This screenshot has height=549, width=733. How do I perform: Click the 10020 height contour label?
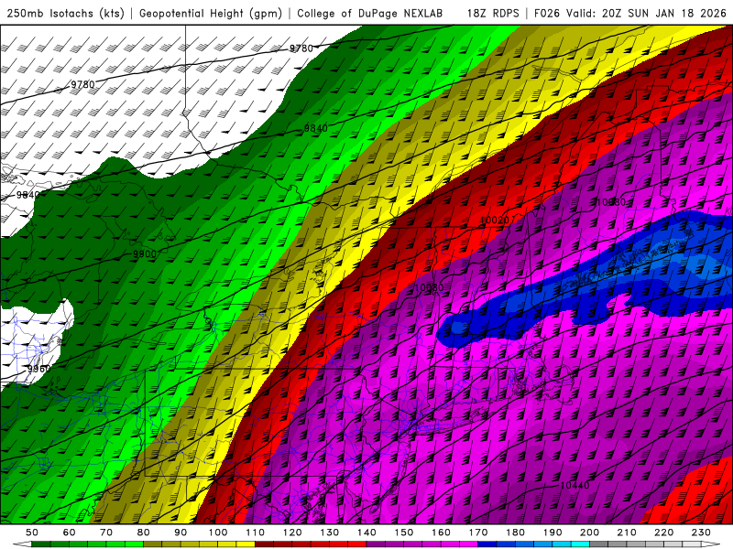point(495,220)
